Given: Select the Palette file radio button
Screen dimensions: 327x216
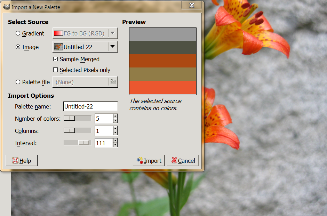Looking at the screenshot, I should point(18,82).
